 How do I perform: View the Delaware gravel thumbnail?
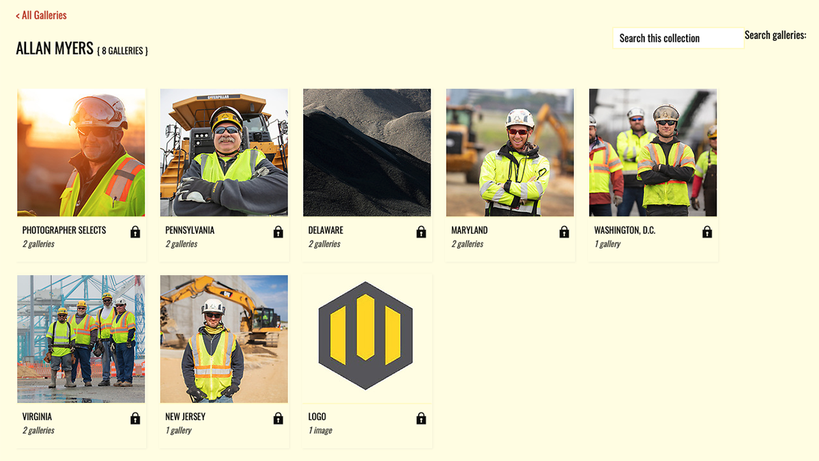point(367,152)
